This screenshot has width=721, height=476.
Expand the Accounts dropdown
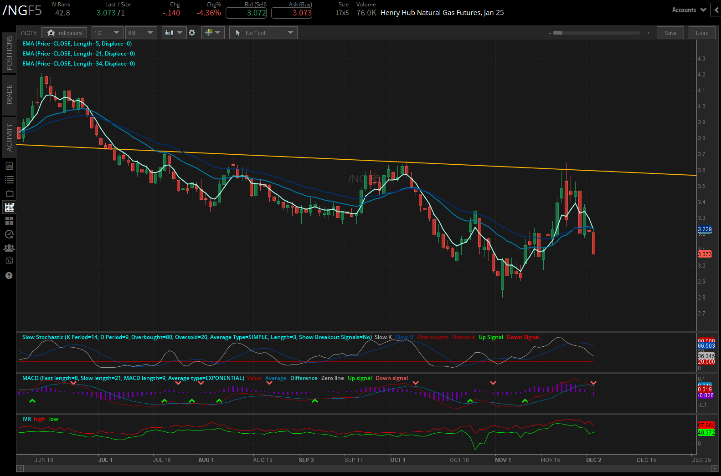tap(689, 10)
